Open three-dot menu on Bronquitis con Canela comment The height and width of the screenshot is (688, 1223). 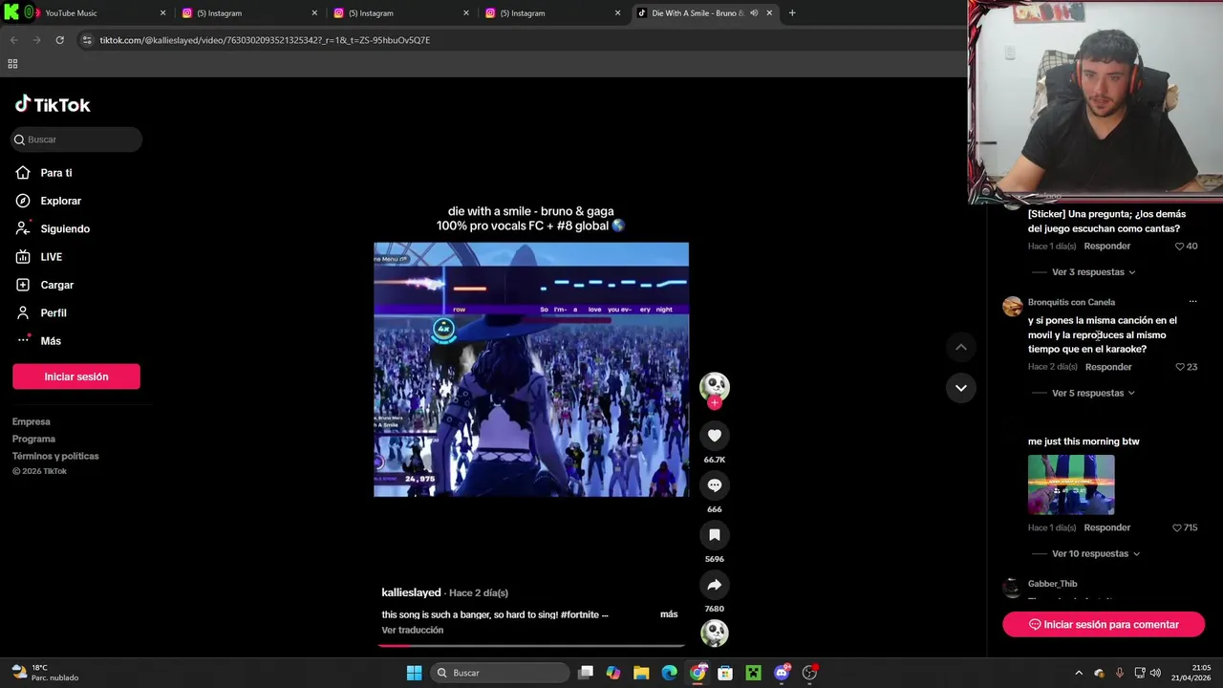pos(1192,302)
